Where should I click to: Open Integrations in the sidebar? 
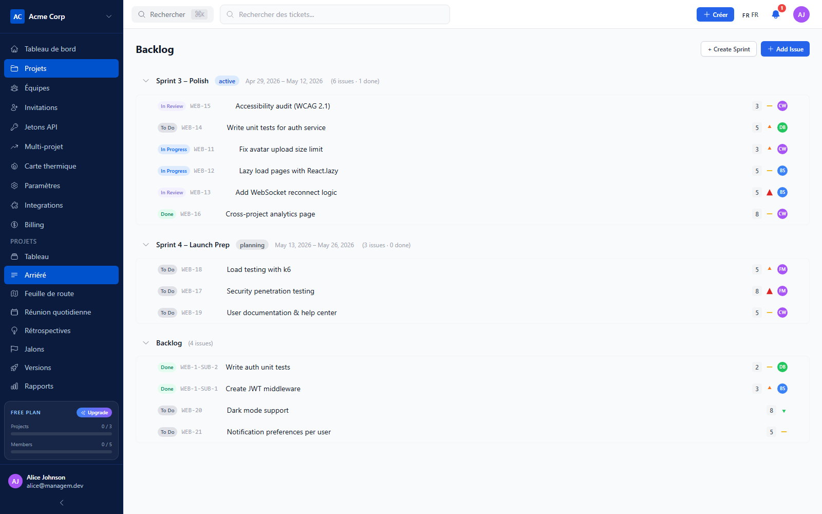(x=61, y=205)
